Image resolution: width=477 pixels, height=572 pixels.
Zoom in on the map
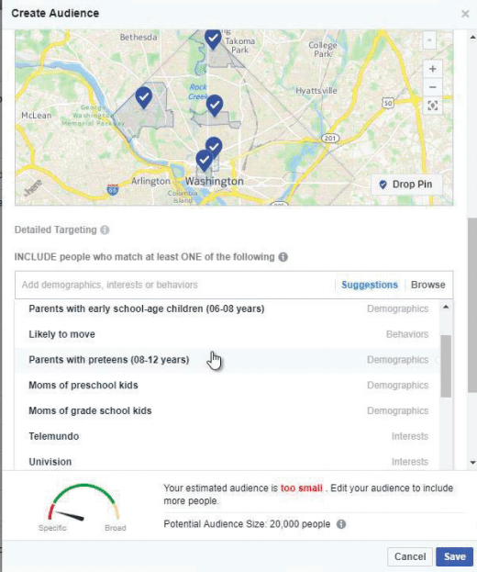433,69
